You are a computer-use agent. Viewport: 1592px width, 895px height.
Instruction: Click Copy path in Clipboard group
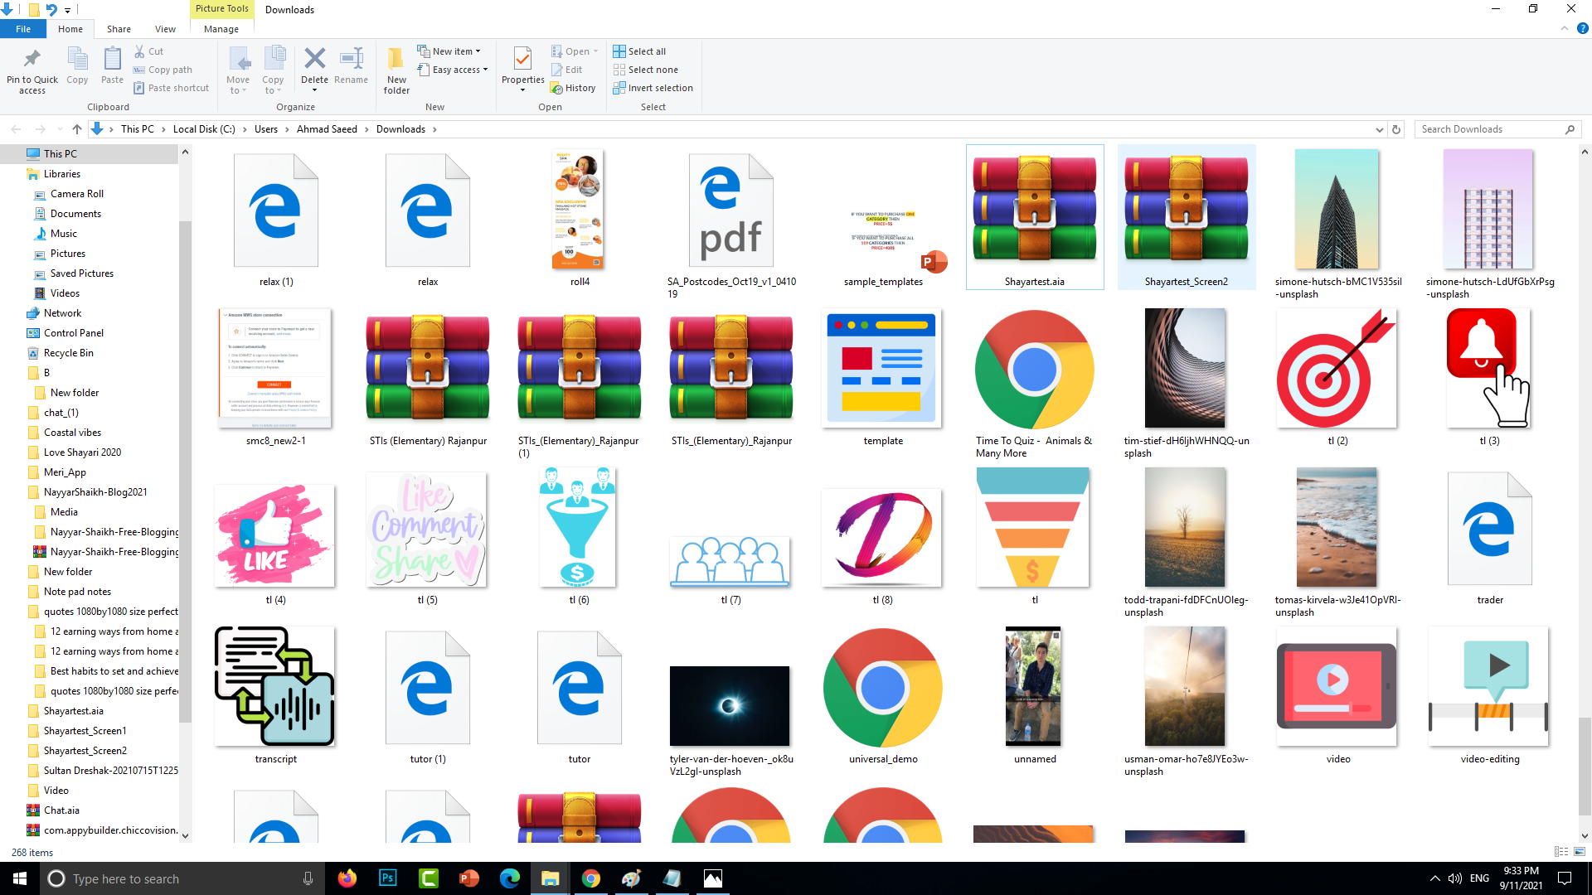point(163,70)
